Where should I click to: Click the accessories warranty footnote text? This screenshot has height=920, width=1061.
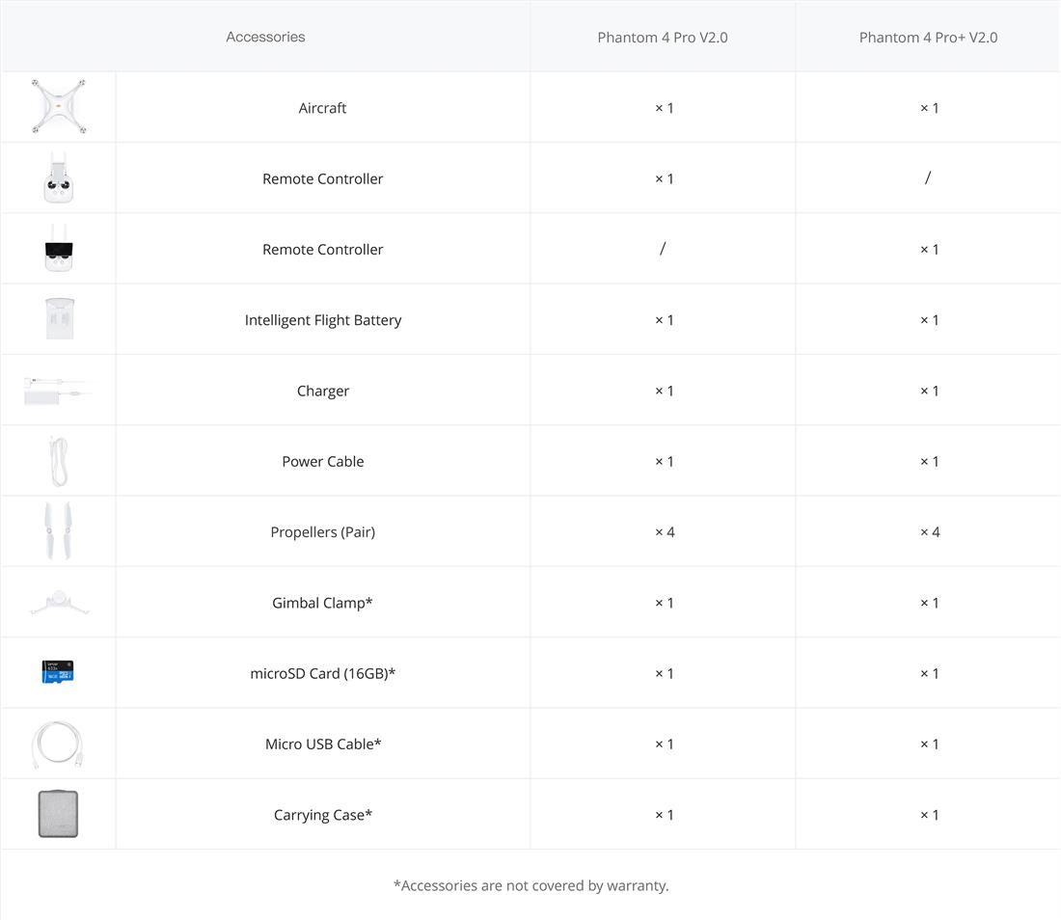pos(530,885)
